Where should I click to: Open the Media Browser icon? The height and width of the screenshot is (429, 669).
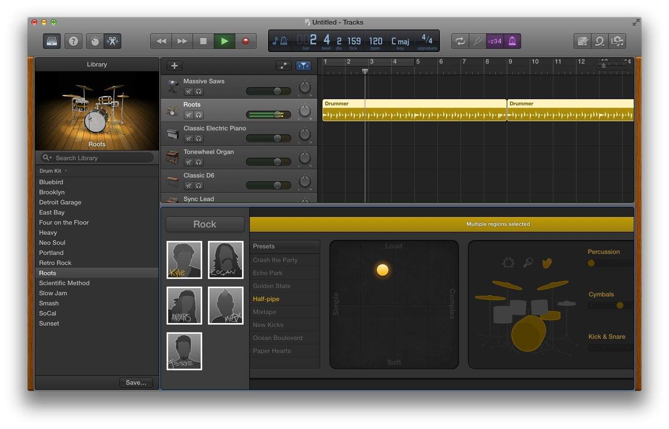point(617,41)
